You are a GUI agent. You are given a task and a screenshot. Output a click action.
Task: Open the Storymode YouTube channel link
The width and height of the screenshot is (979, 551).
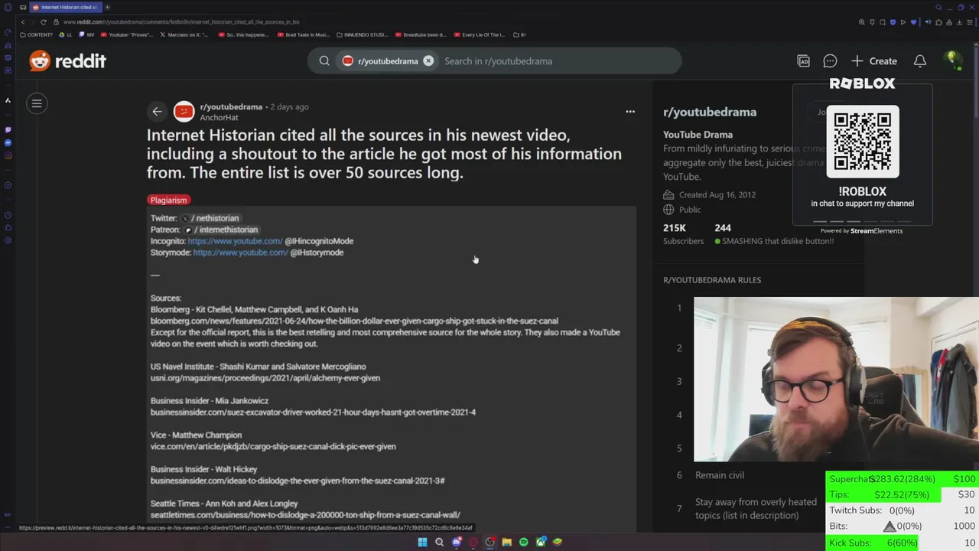pos(240,253)
